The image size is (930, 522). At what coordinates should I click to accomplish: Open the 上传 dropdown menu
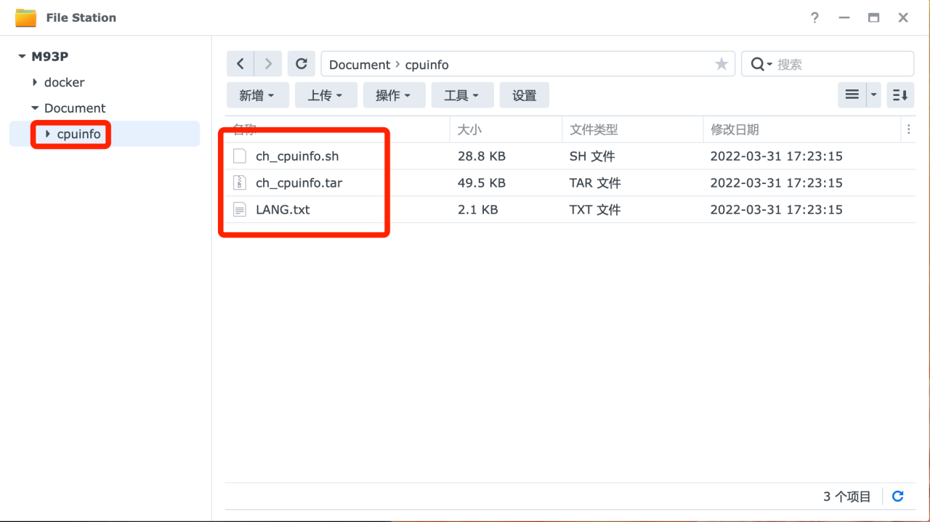click(325, 95)
